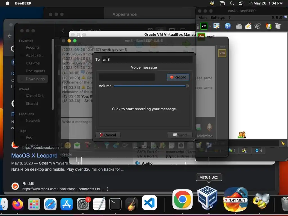Open Firefox from the Dock
The image size is (288, 216).
point(18,204)
